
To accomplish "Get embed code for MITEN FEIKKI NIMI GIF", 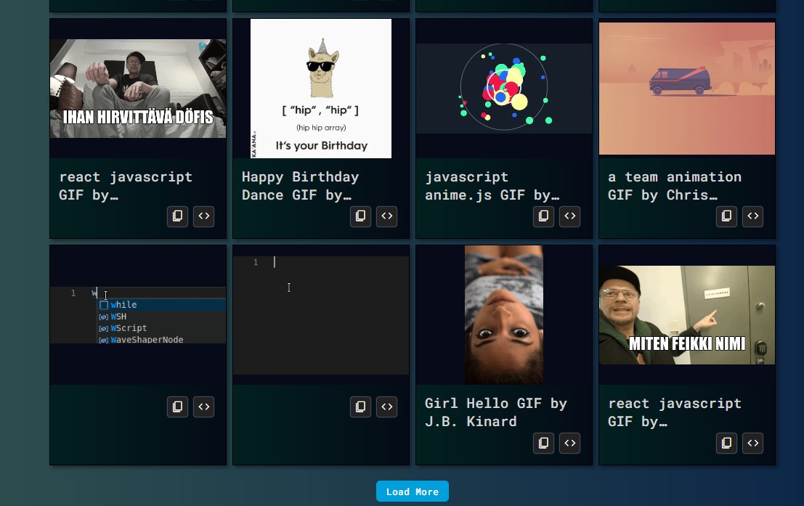I will [x=753, y=443].
